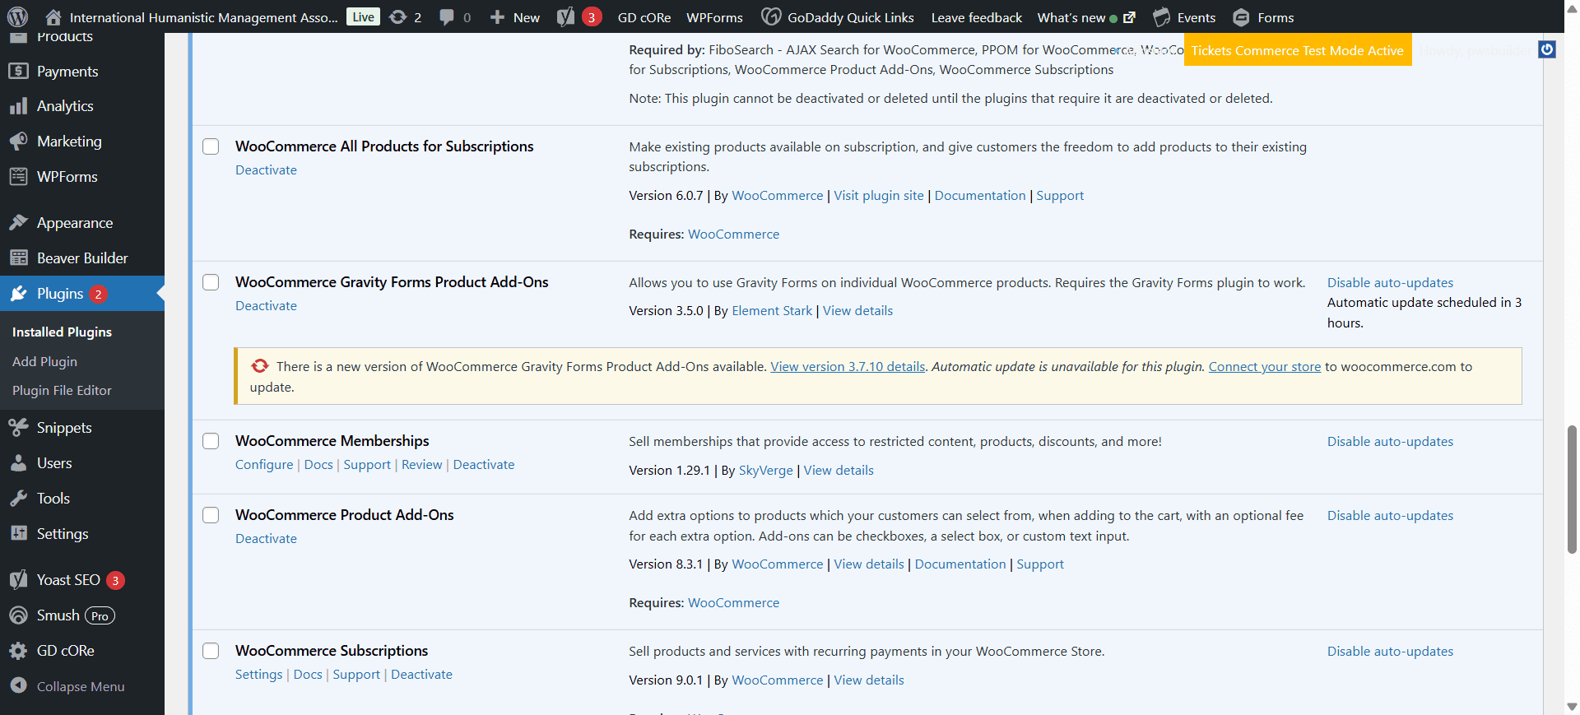Image resolution: width=1580 pixels, height=715 pixels.
Task: Open the WordPress logo menu
Action: [18, 16]
